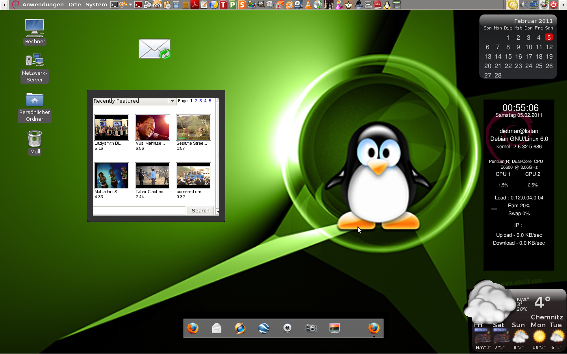Image resolution: width=567 pixels, height=354 pixels.
Task: Launch the orange S office application icon
Action: pyautogui.click(x=242, y=5)
